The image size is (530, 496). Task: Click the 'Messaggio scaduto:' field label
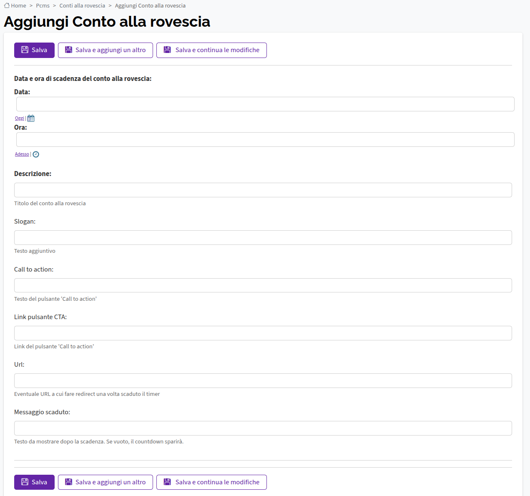coord(42,412)
